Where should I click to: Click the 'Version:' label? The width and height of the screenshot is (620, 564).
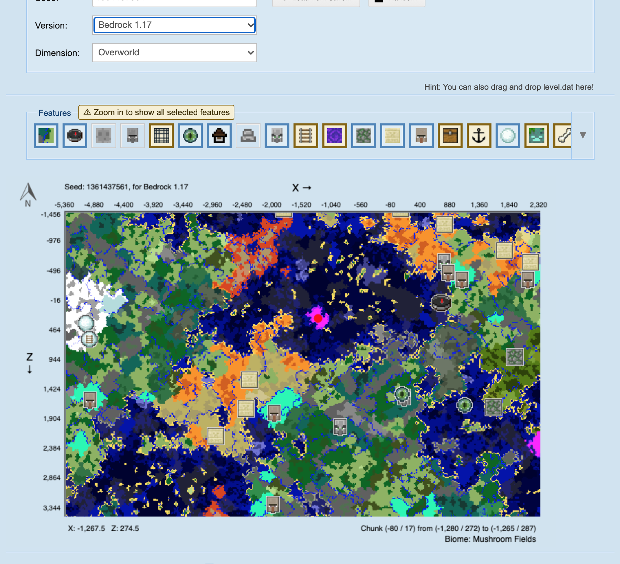pyautogui.click(x=51, y=25)
